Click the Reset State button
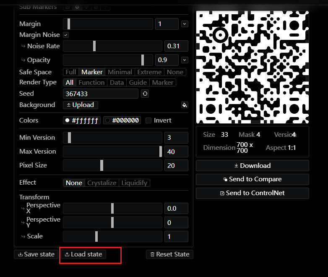This screenshot has width=328, height=277. coord(169,254)
